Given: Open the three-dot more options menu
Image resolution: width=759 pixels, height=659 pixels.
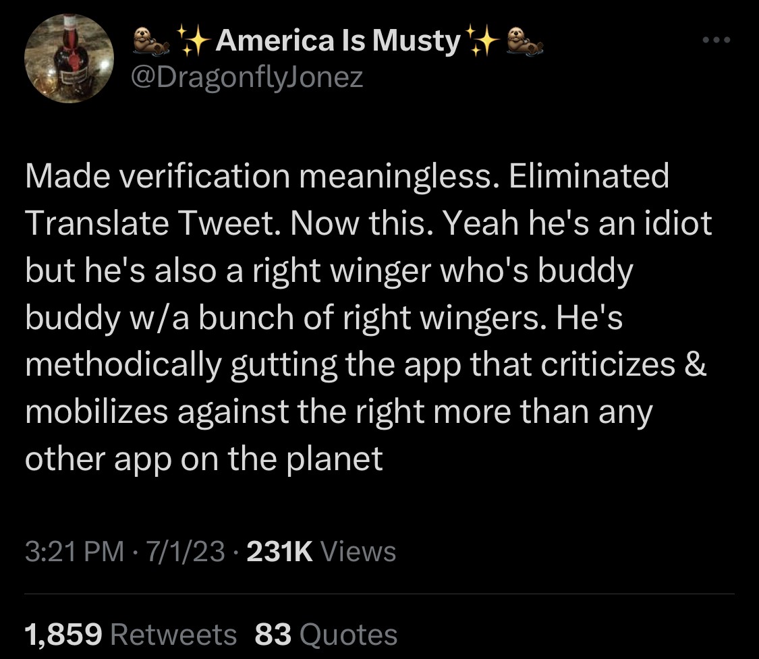Looking at the screenshot, I should (716, 41).
